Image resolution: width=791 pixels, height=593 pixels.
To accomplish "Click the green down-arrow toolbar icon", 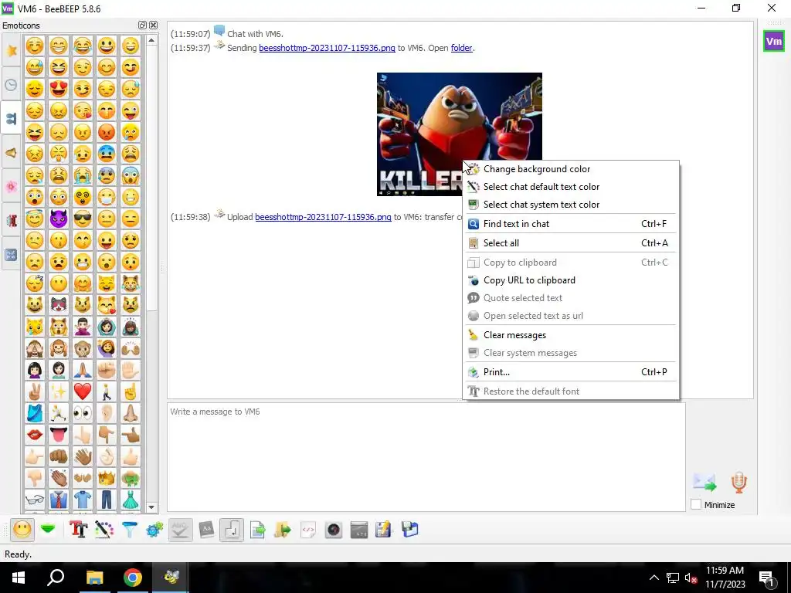I will (48, 530).
